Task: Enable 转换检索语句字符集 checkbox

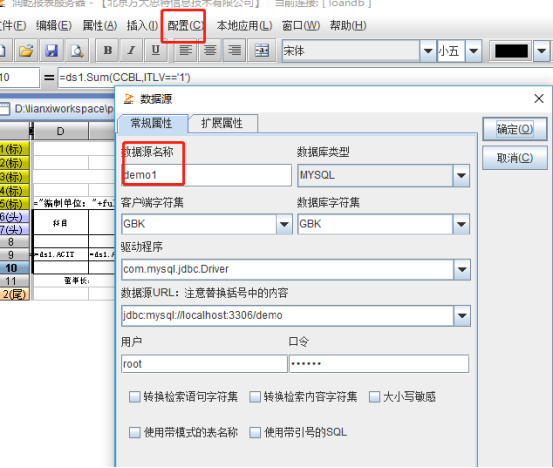Action: [135, 397]
